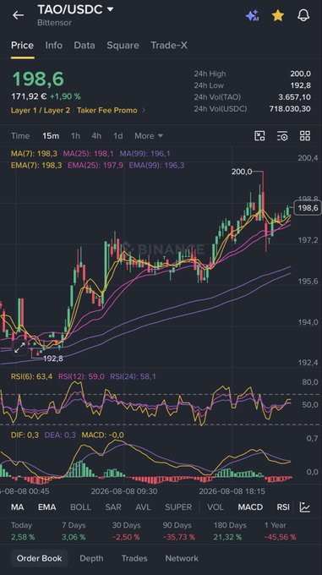Toggle the EMA indicator
Screen dimensions: 322x575
point(47,507)
